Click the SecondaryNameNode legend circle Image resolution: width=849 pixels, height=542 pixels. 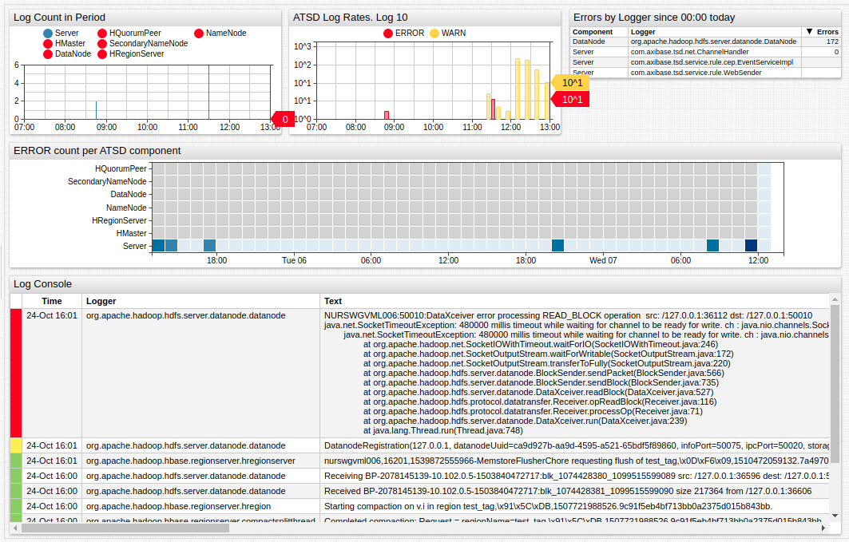pyautogui.click(x=102, y=44)
